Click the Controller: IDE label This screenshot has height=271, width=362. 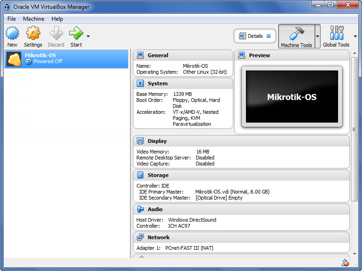(x=153, y=186)
